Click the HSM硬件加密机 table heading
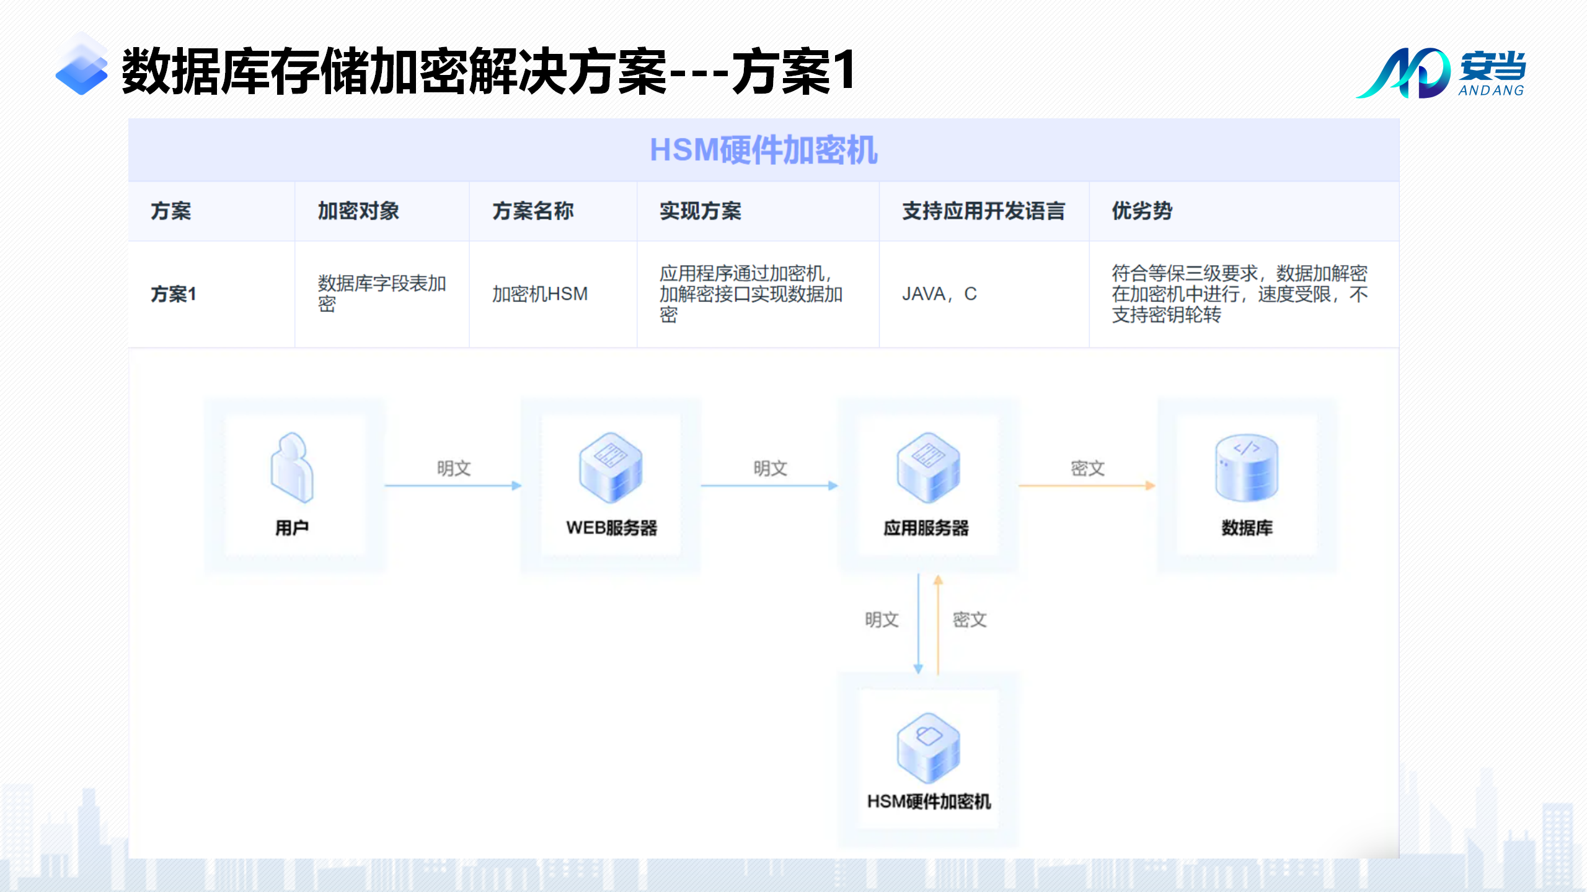Viewport: 1587px width, 892px height. click(763, 150)
